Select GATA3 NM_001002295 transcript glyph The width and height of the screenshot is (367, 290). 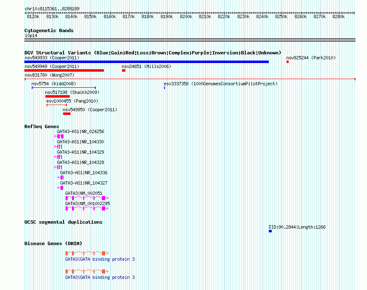click(x=87, y=208)
